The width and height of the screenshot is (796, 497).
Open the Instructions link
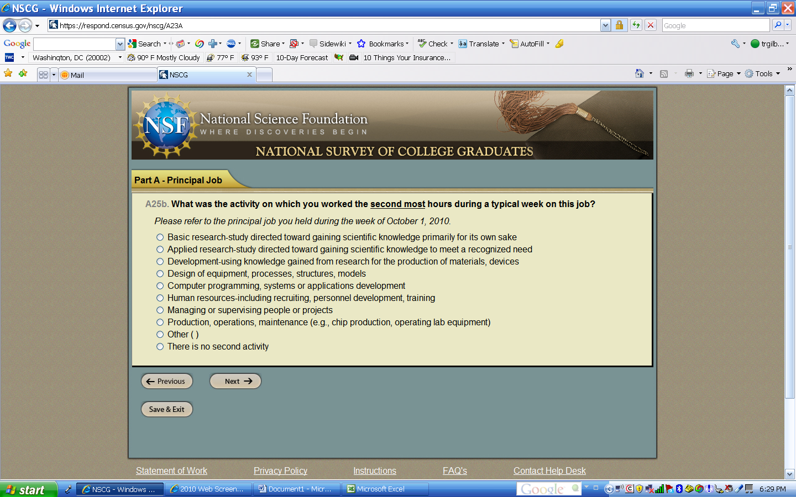click(375, 470)
